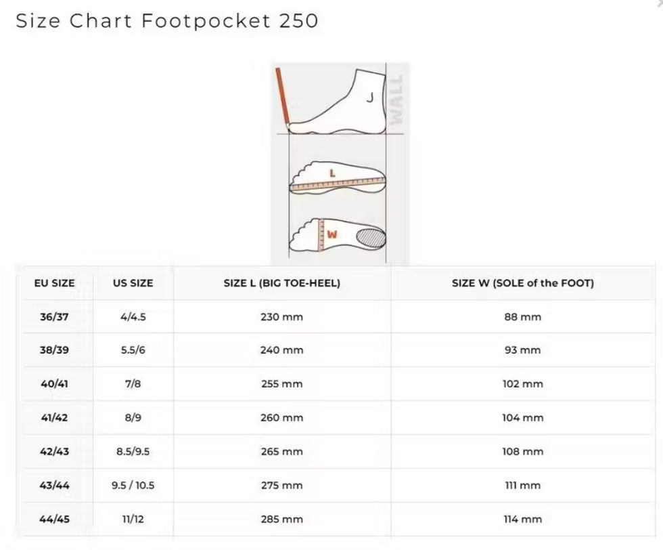Click the SIZE L (BIG TOE-HEEL) header

click(282, 283)
